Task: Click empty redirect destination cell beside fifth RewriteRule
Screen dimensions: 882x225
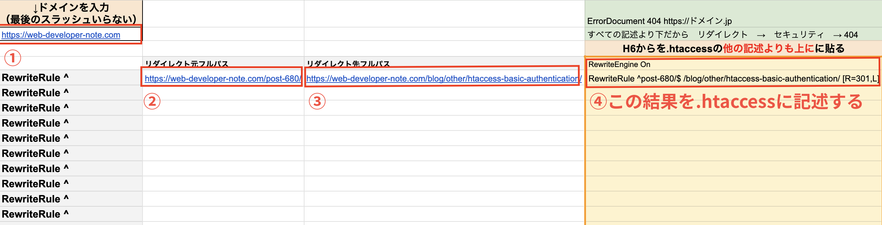Action: (444, 138)
